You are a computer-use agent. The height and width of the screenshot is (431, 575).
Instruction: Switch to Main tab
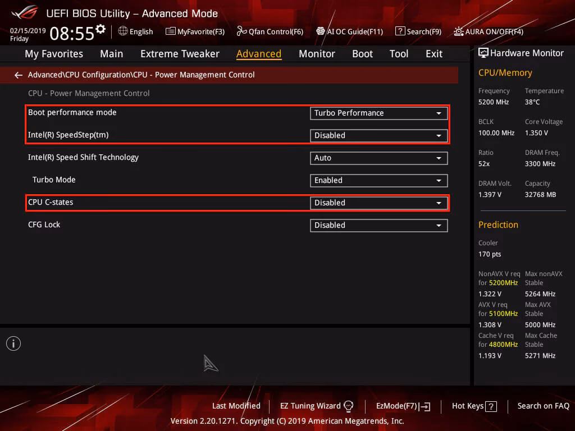112,54
